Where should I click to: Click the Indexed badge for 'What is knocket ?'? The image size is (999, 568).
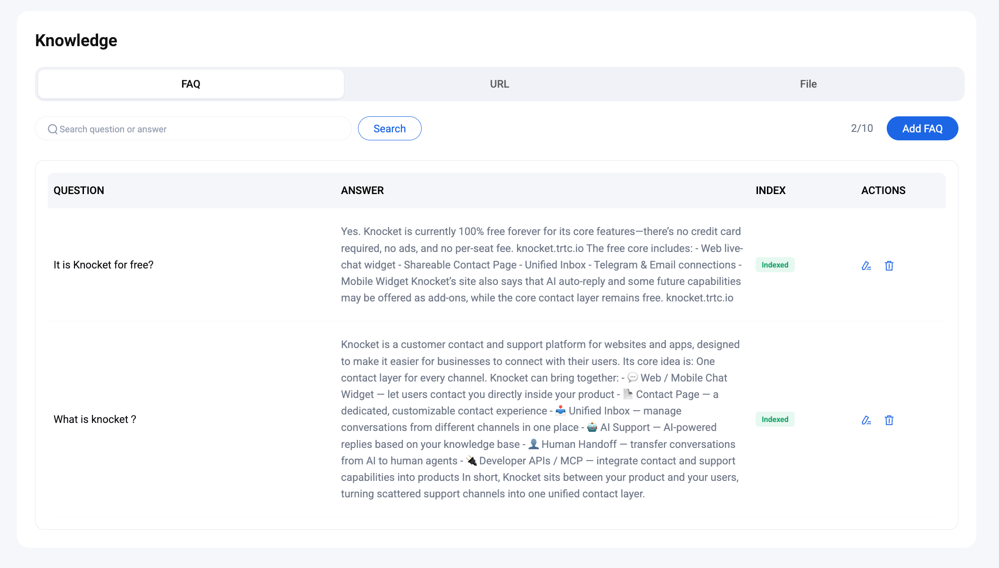tap(775, 419)
